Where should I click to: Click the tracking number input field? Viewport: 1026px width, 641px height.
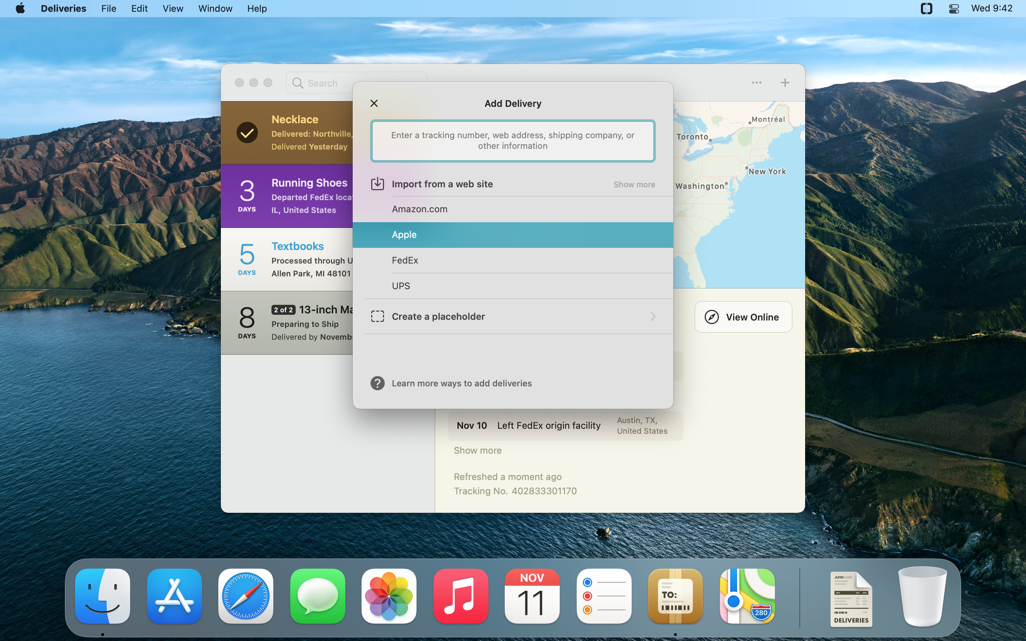pos(513,141)
